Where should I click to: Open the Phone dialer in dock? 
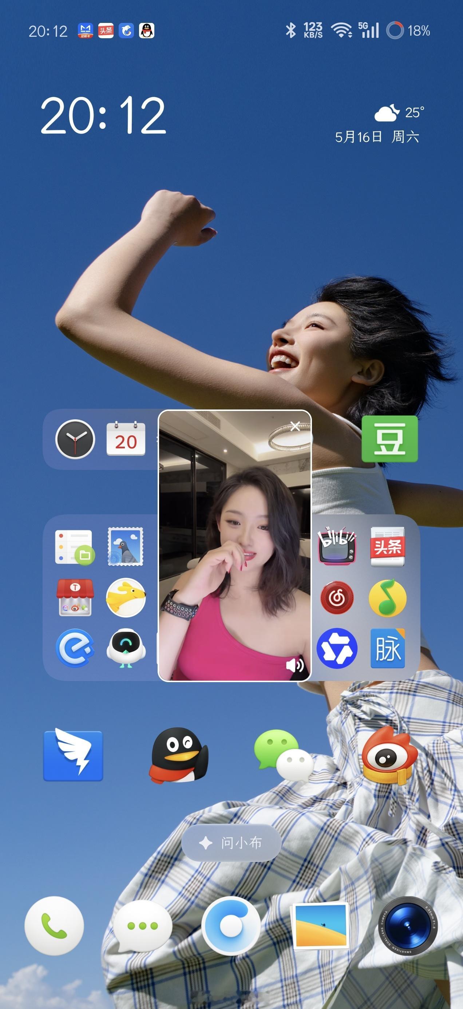point(54,926)
